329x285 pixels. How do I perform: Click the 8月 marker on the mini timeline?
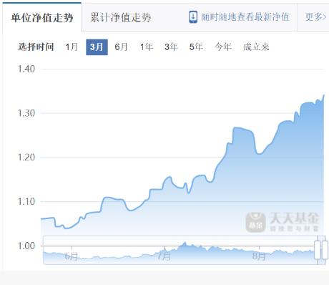click(259, 256)
